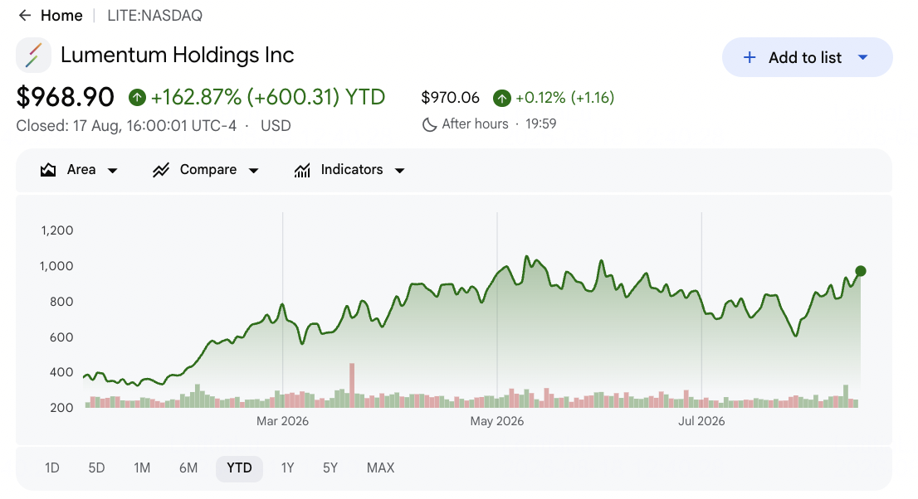Click the tall red volume bar in March
The image size is (918, 499).
[352, 385]
